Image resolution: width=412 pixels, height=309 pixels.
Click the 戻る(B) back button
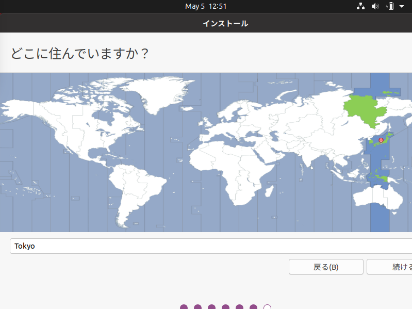click(x=326, y=267)
